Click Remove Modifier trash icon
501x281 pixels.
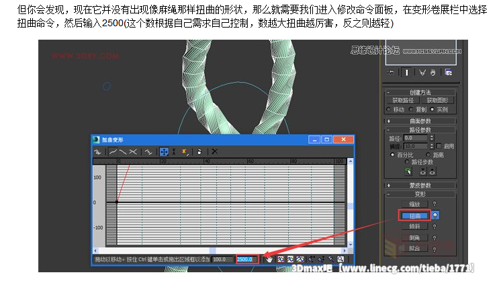432,73
